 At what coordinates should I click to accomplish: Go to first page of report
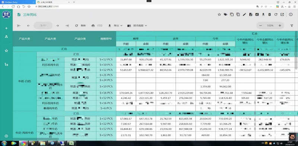point(19,25)
